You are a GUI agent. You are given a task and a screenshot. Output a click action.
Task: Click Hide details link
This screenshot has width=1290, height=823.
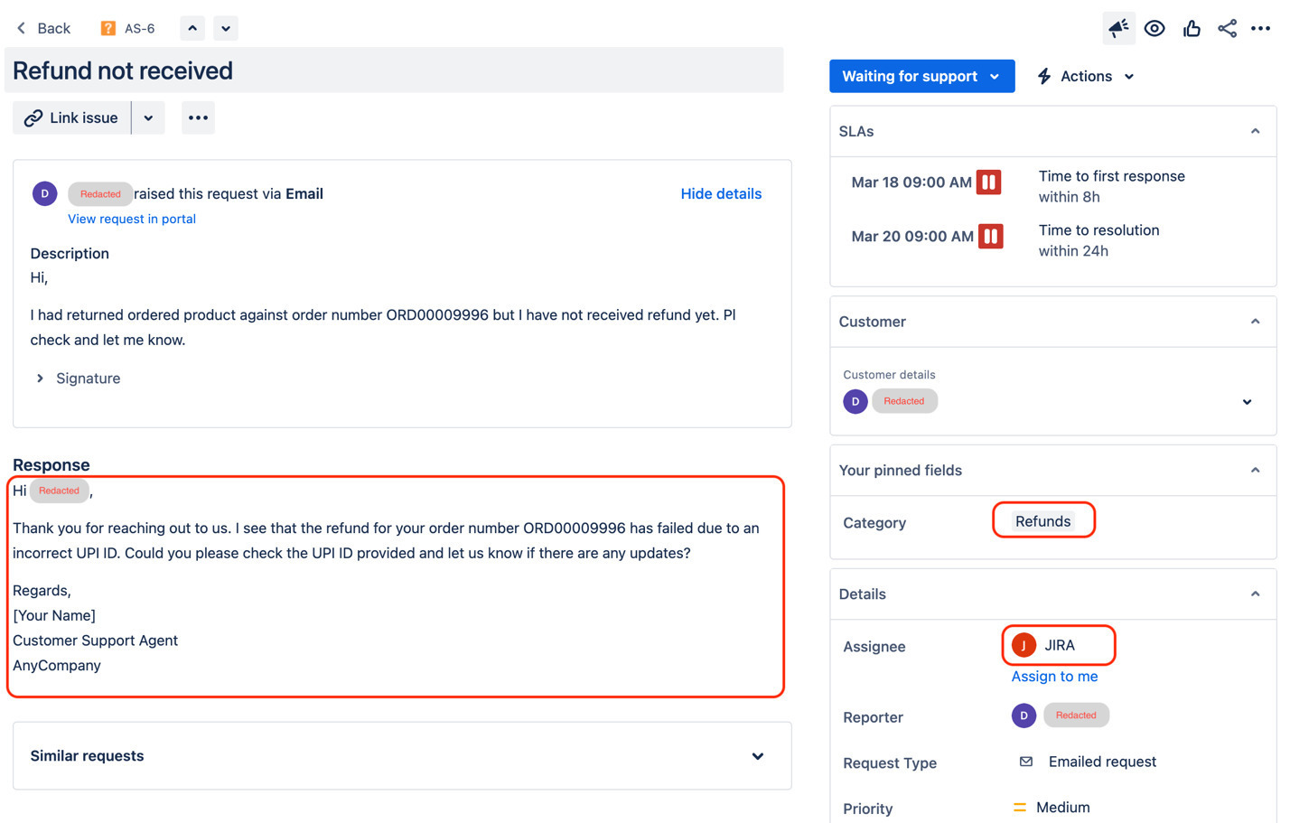pyautogui.click(x=721, y=193)
